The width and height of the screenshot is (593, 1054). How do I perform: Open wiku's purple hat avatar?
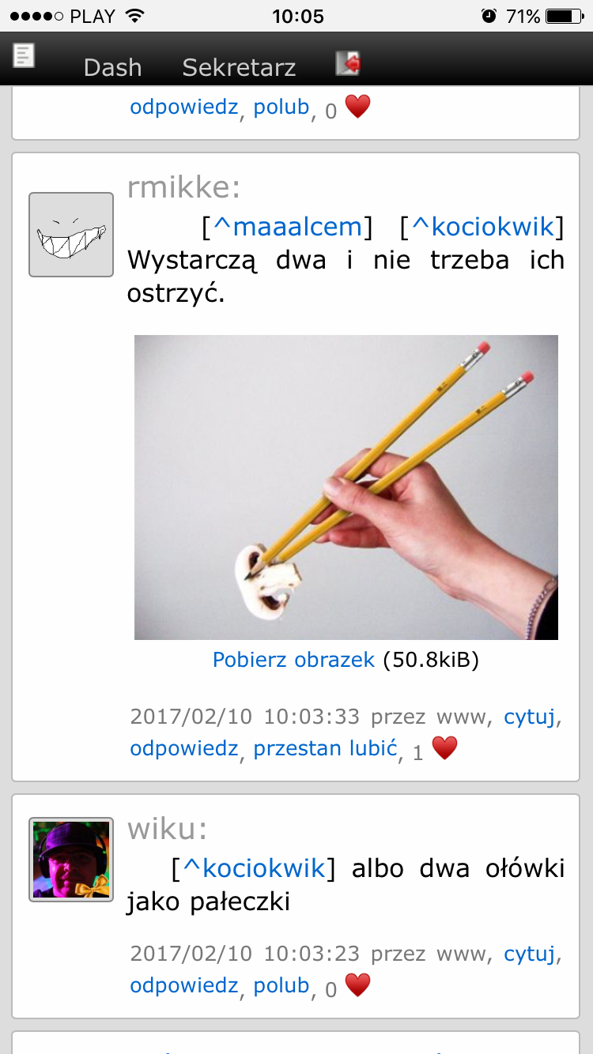(71, 860)
